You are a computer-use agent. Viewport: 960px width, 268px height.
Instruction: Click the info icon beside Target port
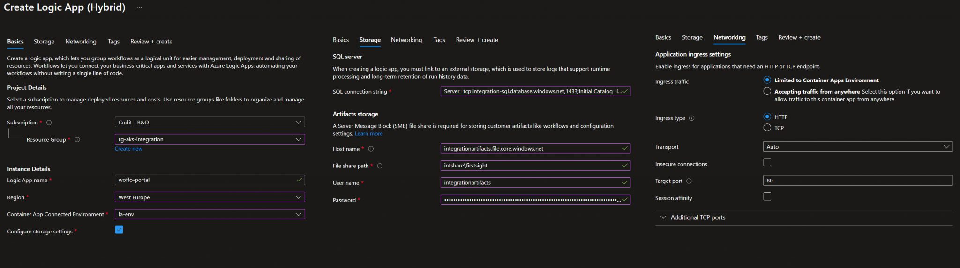(x=689, y=181)
